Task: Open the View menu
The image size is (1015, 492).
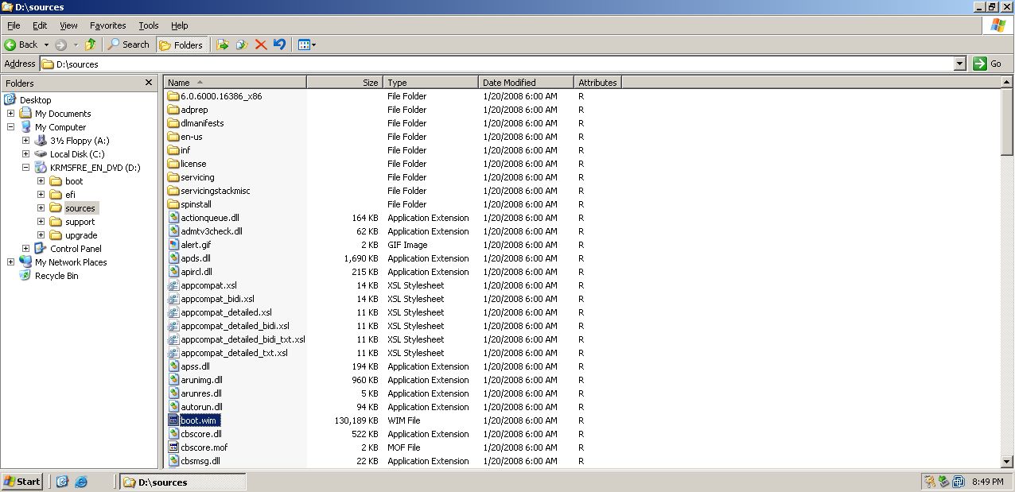Action: click(x=68, y=25)
